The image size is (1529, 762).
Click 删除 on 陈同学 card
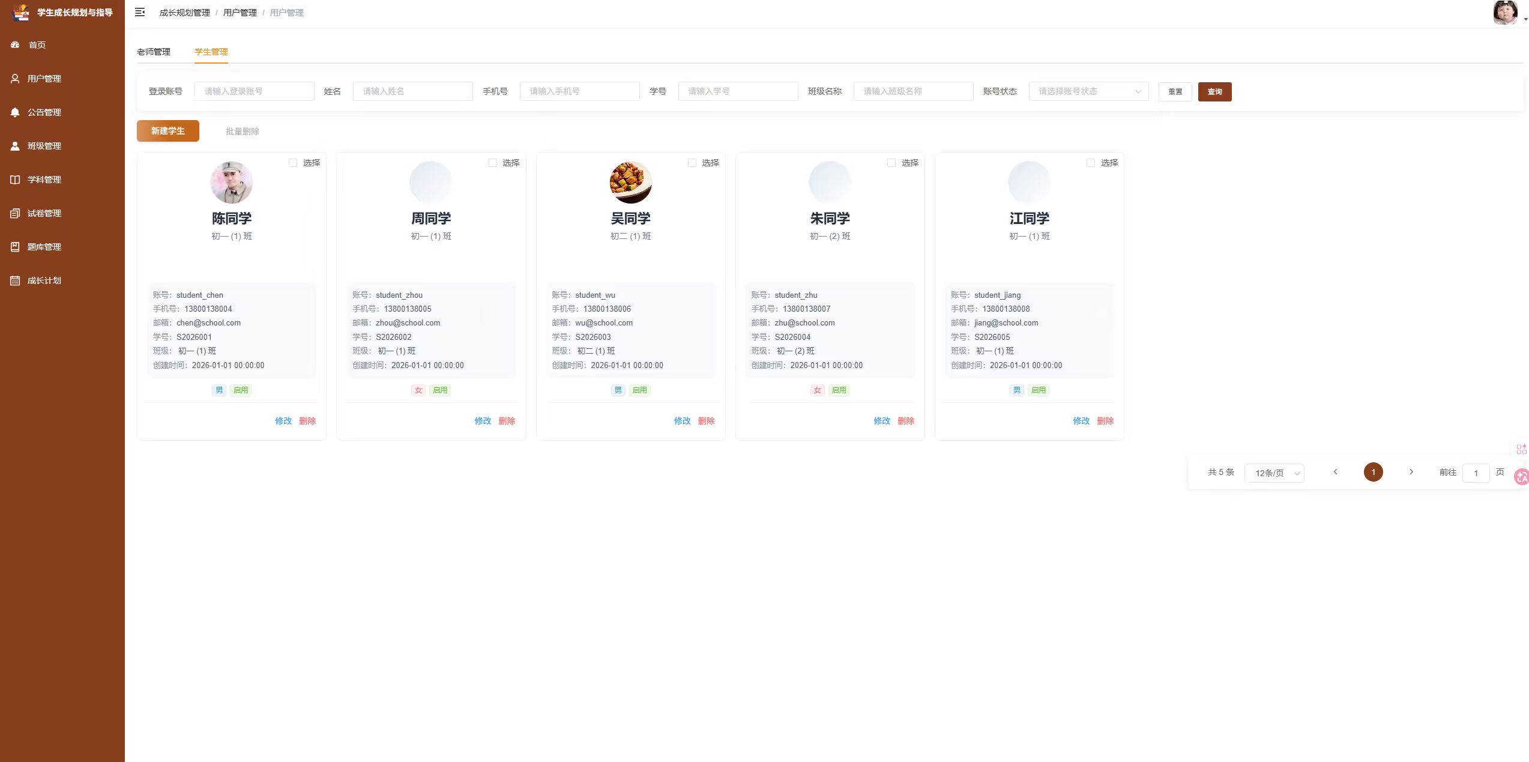pyautogui.click(x=307, y=421)
